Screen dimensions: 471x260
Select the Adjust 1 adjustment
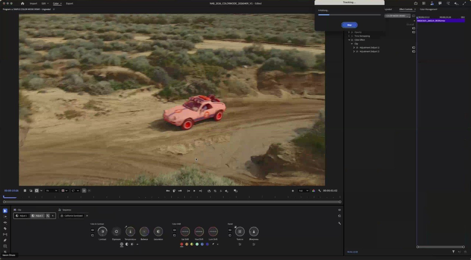(x=21, y=216)
